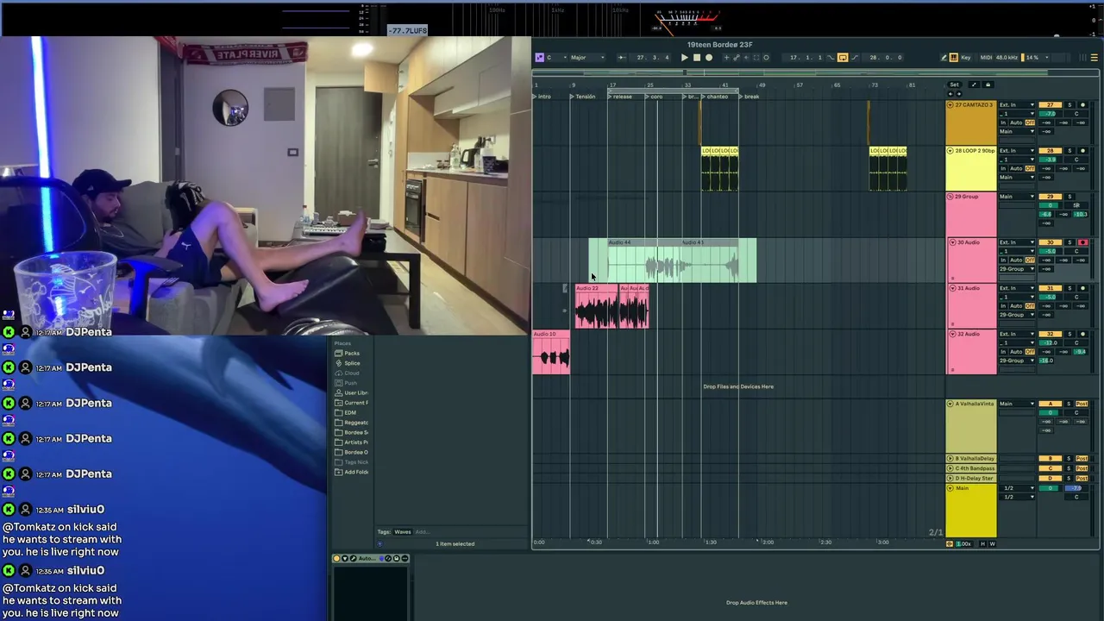Image resolution: width=1104 pixels, height=621 pixels.
Task: Click the 48.0 kHz sample rate display
Action: coord(1007,58)
